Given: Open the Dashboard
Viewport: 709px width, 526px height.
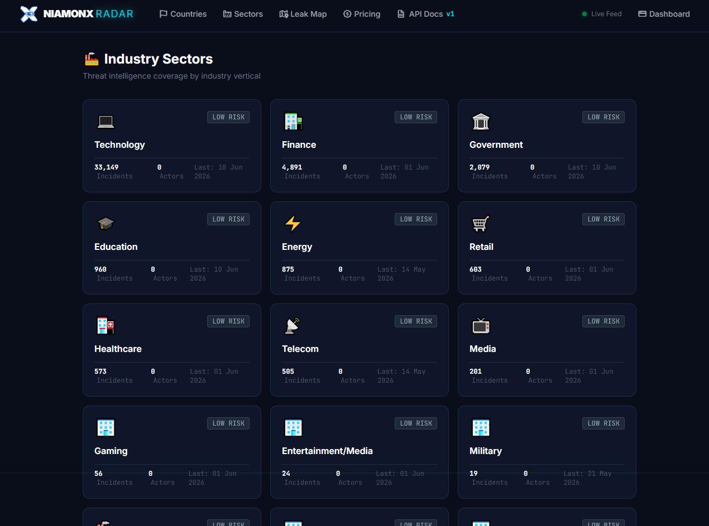Looking at the screenshot, I should pyautogui.click(x=664, y=14).
